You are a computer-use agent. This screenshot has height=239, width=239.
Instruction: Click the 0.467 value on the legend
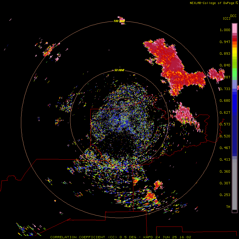[x=225, y=148]
